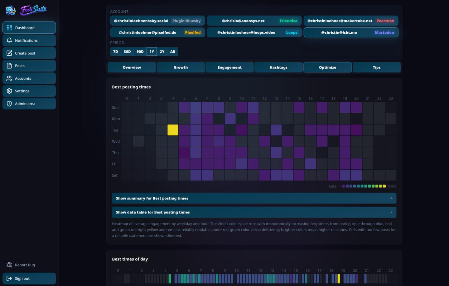
Task: Switch to the Engagement tab
Action: pos(229,67)
